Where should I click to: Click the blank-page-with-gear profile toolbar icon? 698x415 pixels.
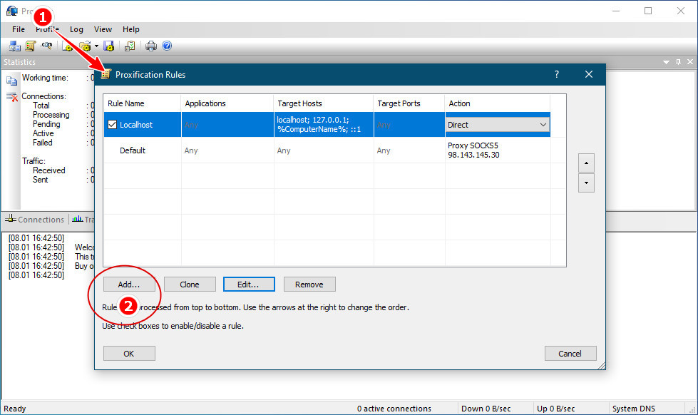pyautogui.click(x=68, y=46)
